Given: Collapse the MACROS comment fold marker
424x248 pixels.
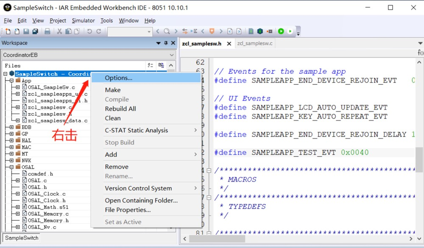Looking at the screenshot, I should 209,170.
